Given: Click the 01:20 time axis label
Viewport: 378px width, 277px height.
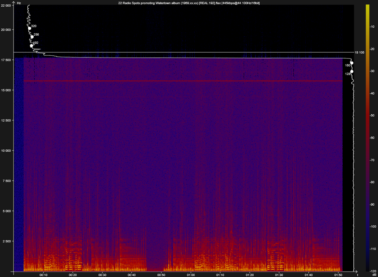Looking at the screenshot, I should [250, 275].
